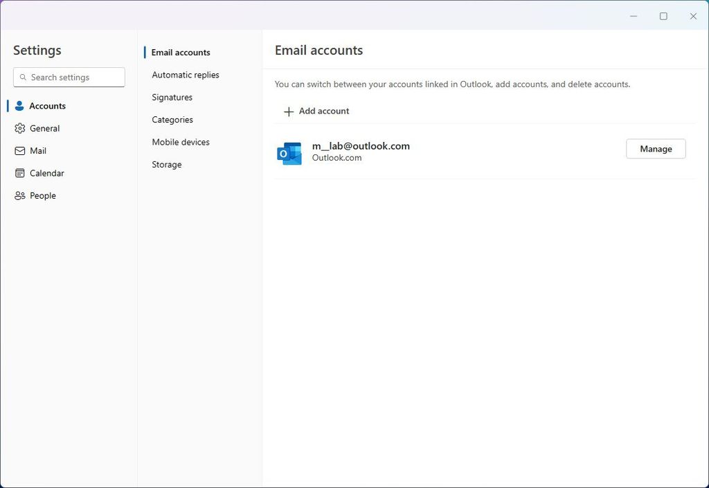
Task: Select the Email accounts section
Action: coord(181,52)
